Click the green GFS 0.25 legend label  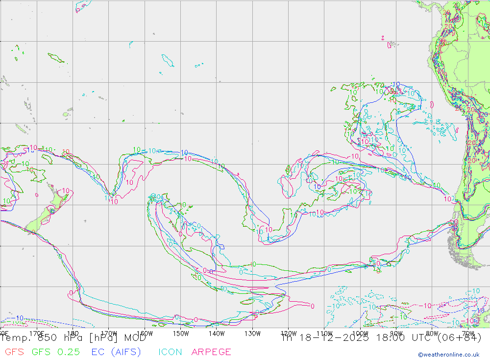pos(56,352)
